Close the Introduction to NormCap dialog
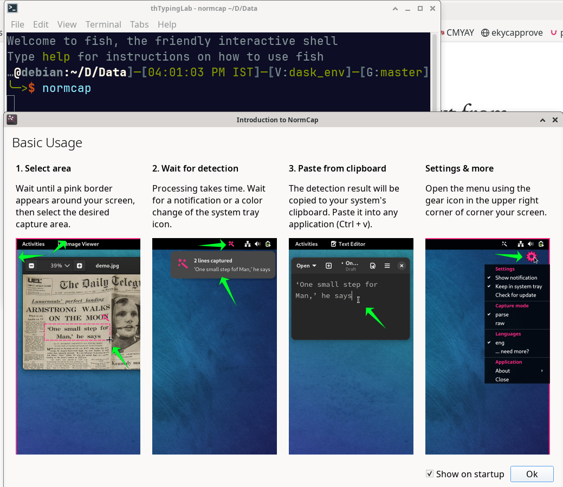The image size is (563, 487). 555,120
